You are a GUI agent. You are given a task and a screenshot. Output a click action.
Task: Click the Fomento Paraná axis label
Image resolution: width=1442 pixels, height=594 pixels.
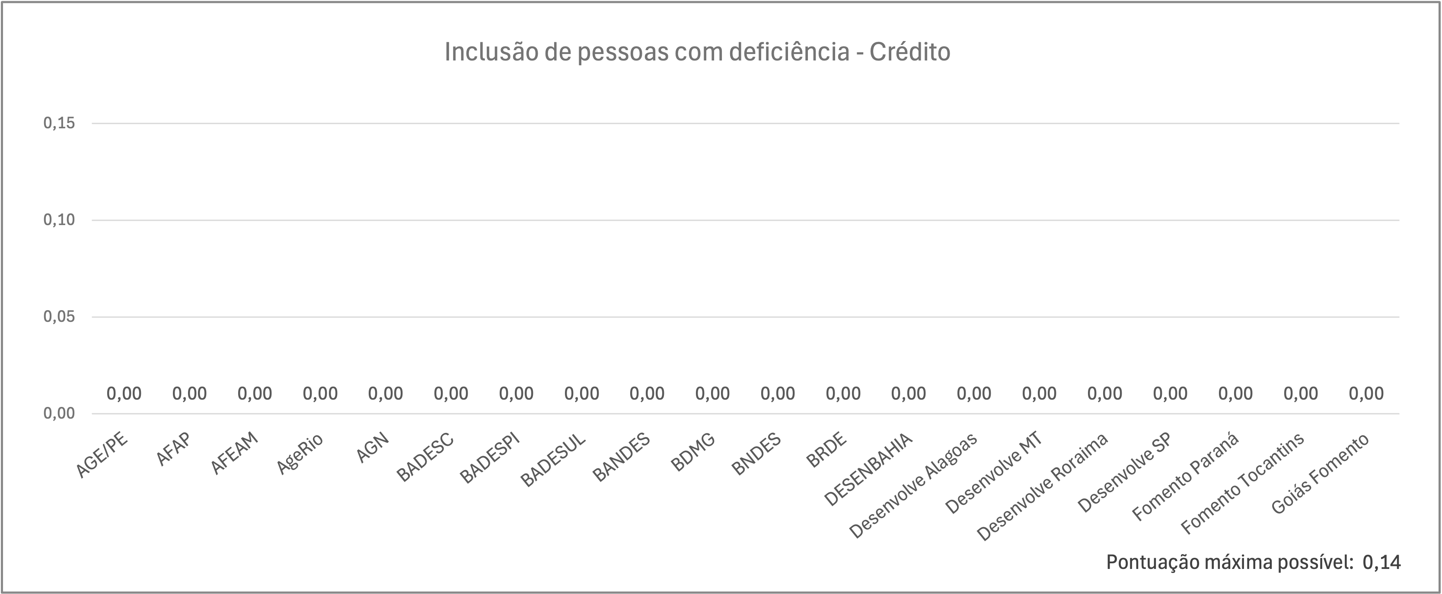1186,476
